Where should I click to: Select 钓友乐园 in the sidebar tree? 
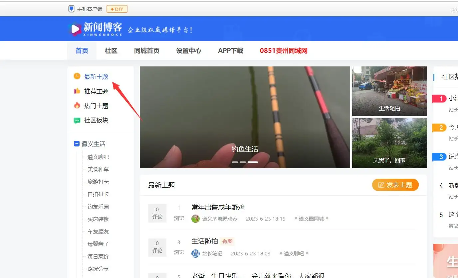pos(98,207)
